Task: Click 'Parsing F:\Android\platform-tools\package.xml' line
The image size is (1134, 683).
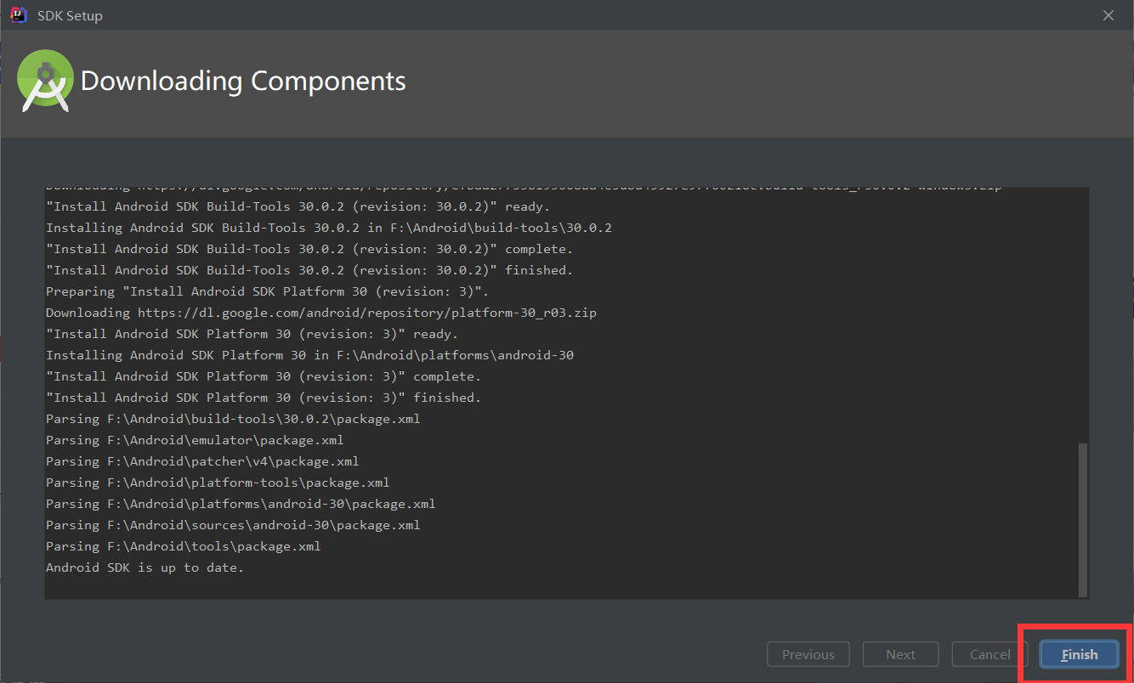Action: pos(218,483)
